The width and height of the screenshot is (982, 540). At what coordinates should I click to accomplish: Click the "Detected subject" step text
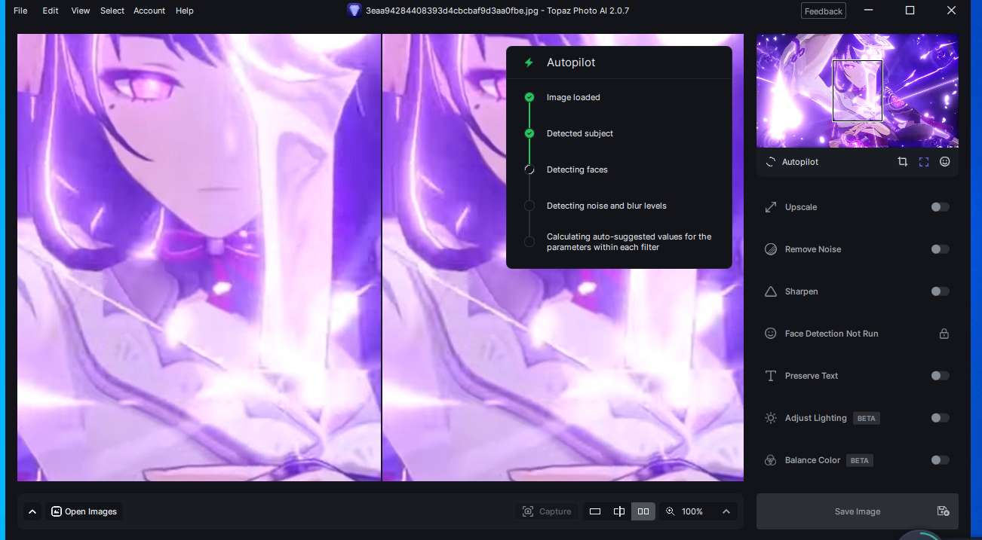coord(580,133)
